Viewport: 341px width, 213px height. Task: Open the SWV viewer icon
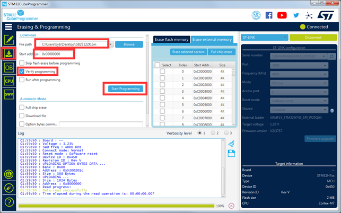click(9, 94)
